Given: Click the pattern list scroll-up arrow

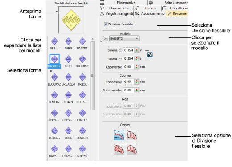Looking at the screenshot, I should tap(93, 39).
